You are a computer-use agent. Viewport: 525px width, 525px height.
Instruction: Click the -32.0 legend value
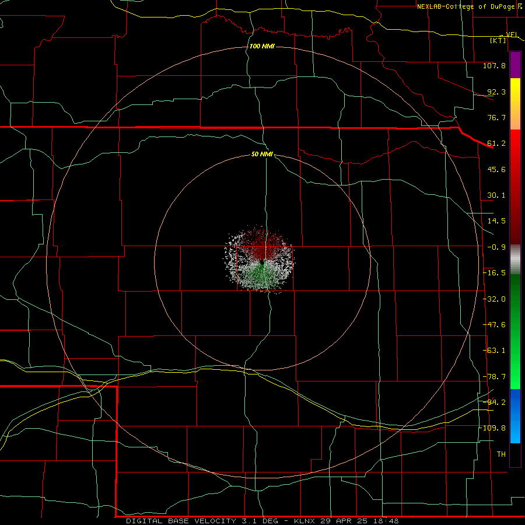494,299
